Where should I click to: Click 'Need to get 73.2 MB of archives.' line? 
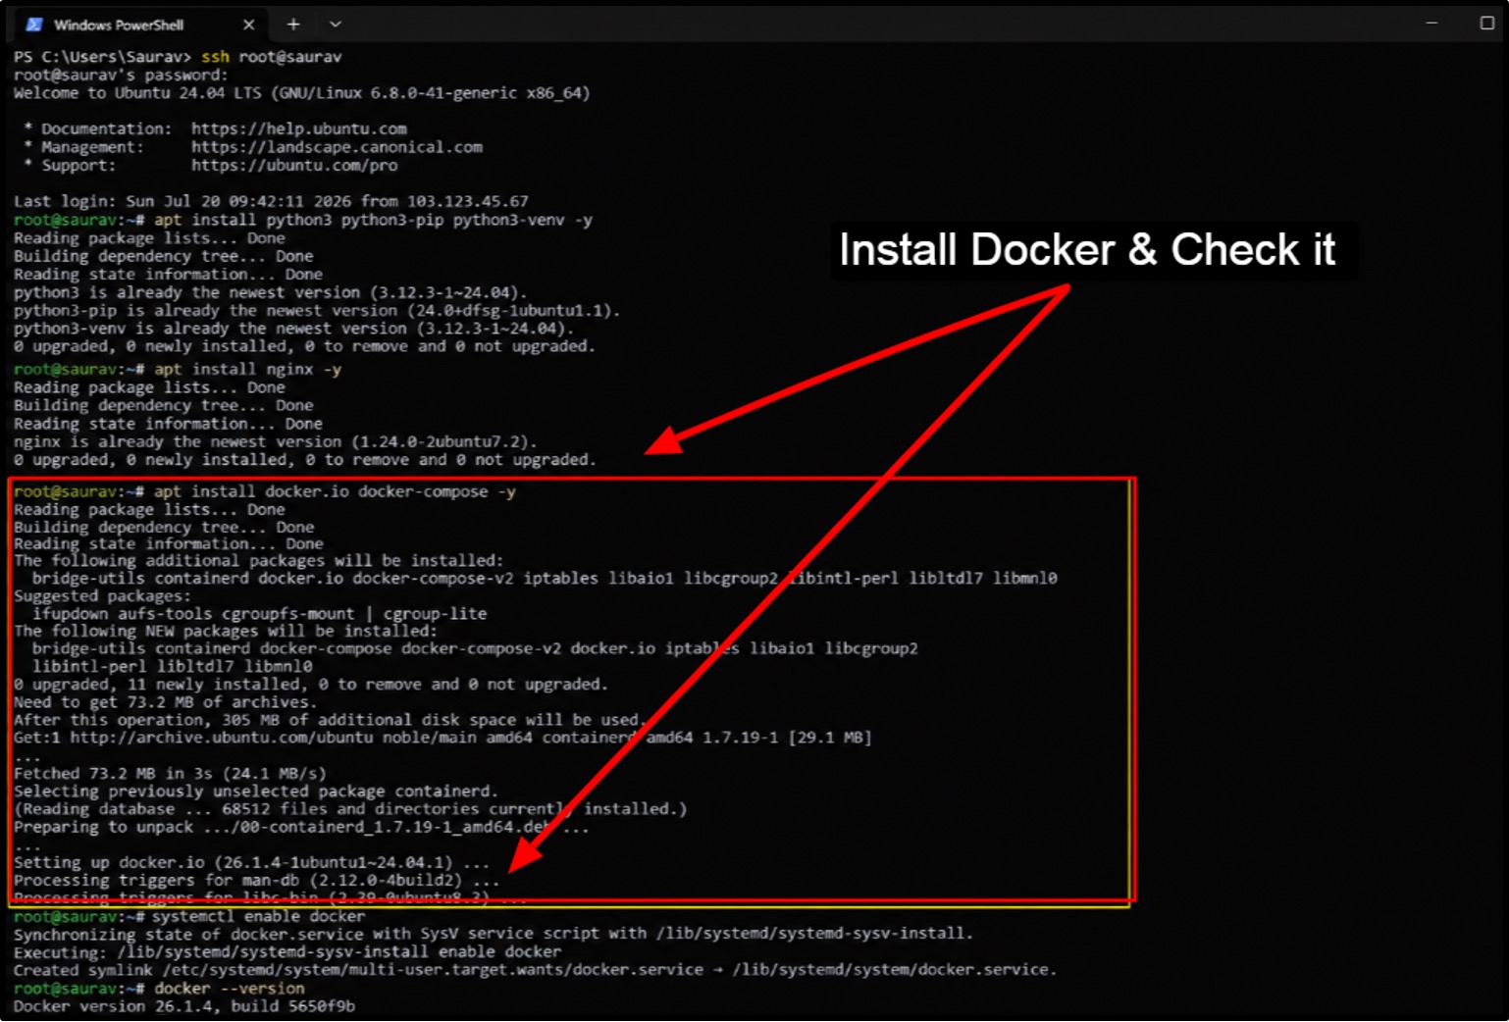[x=165, y=702]
